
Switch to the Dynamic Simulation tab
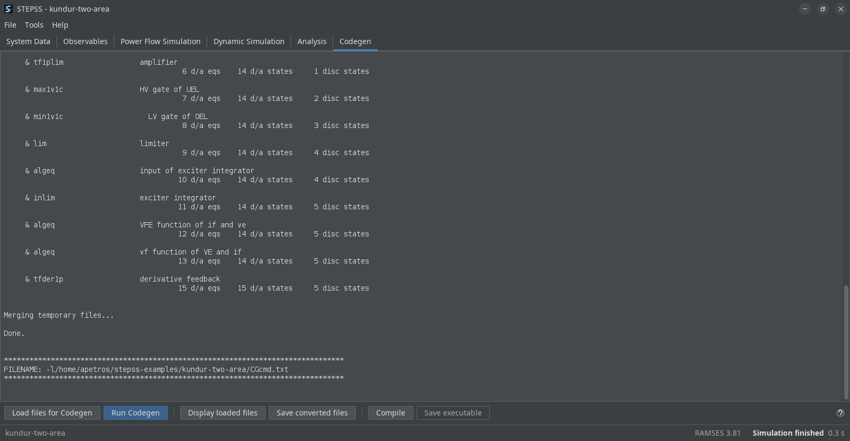(249, 41)
